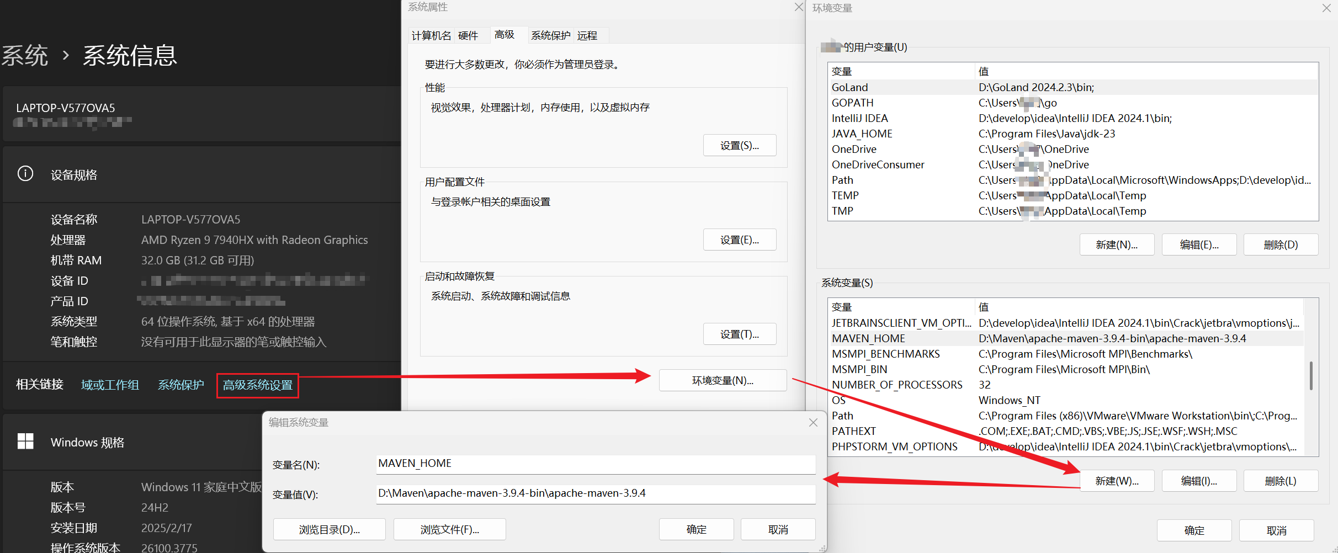Open the 域或工作组 link
Image resolution: width=1338 pixels, height=553 pixels.
coord(110,385)
